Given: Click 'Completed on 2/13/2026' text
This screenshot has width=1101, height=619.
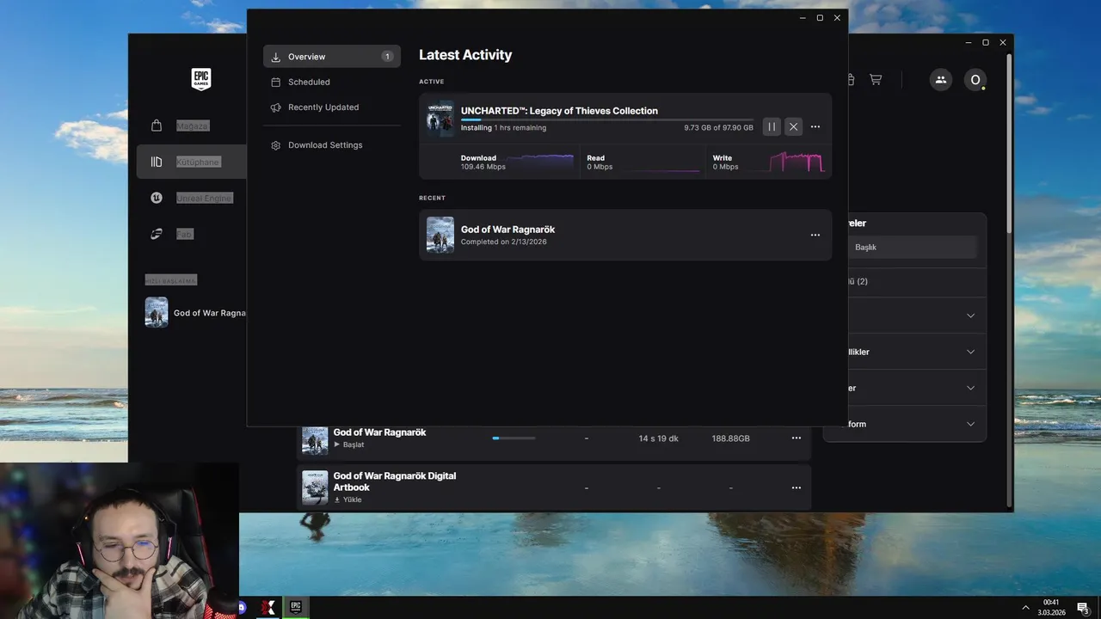Looking at the screenshot, I should pos(503,242).
